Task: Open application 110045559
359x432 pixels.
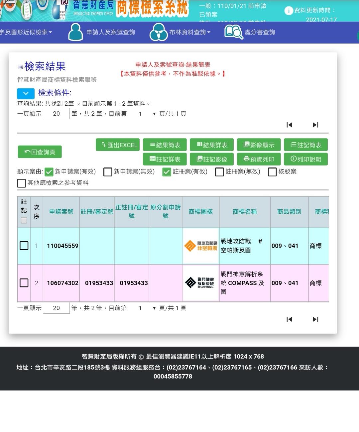Action: coord(62,246)
